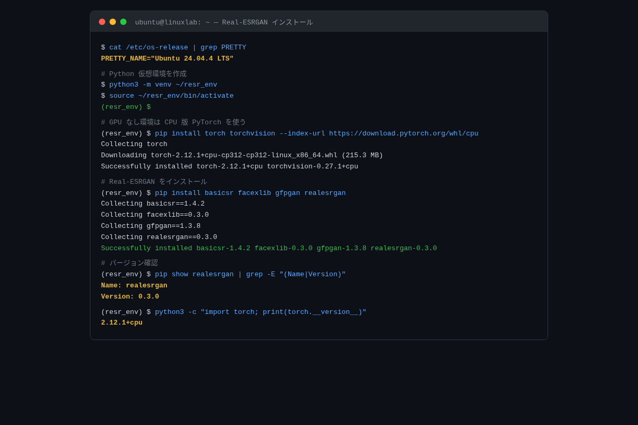Click the 'Version: 0.3.0' output line

[x=130, y=297]
